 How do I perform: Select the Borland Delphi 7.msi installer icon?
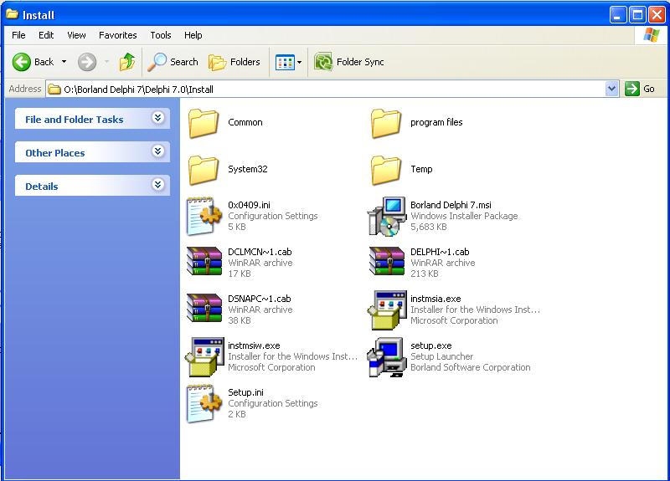coord(387,217)
